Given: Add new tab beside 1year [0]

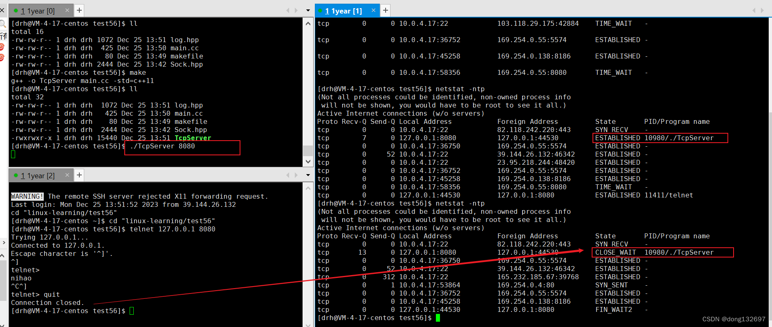Looking at the screenshot, I should coord(79,10).
